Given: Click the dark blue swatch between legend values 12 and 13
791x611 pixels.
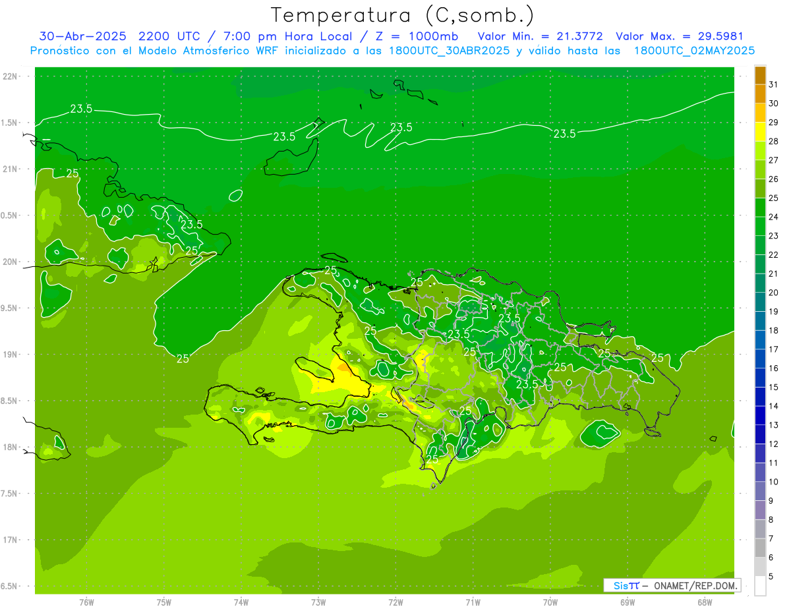Looking at the screenshot, I should 760,434.
